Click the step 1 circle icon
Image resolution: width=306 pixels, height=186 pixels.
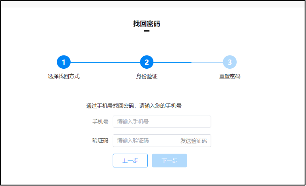64,62
